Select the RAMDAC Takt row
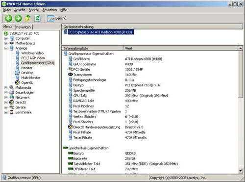Viewport: 245px width, 182px height. pos(150,101)
